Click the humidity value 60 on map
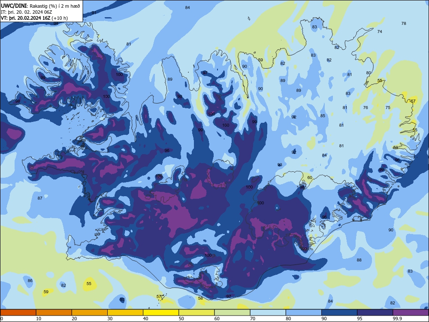 (310, 178)
